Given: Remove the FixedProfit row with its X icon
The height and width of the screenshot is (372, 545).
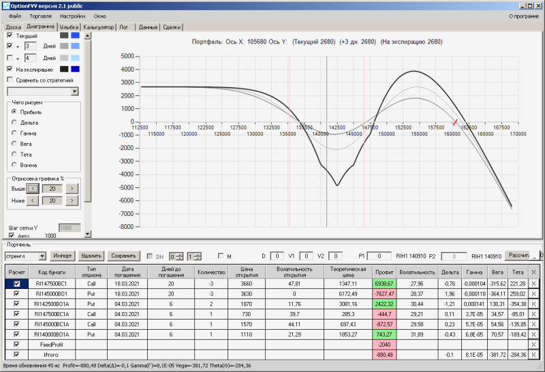Looking at the screenshot, I should (x=533, y=345).
